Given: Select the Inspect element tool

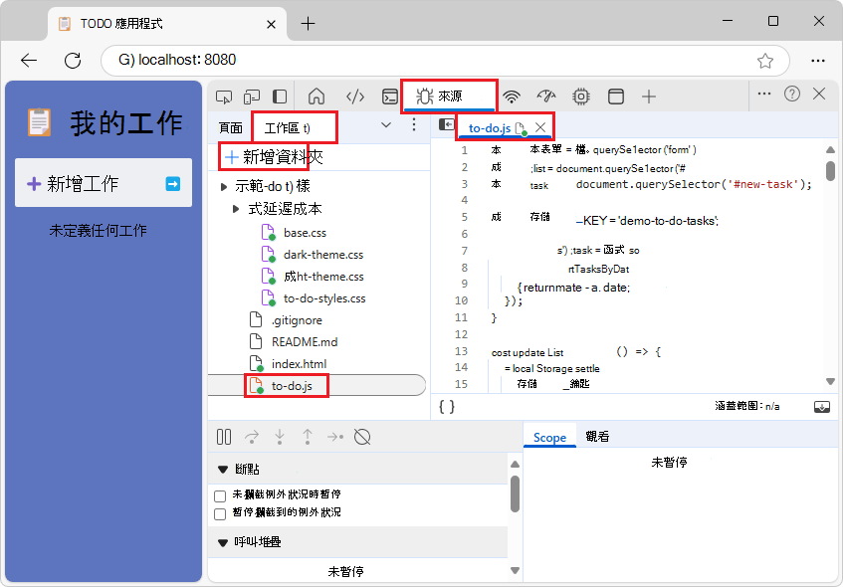Looking at the screenshot, I should point(224,97).
